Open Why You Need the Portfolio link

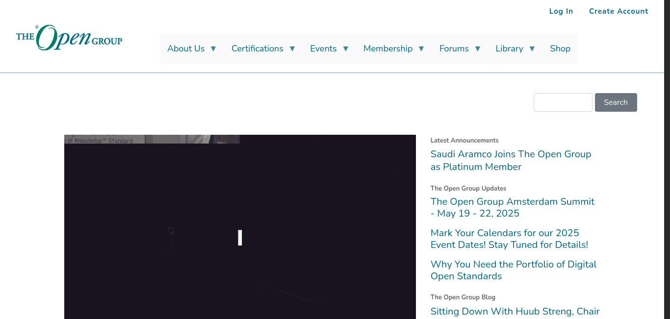[514, 270]
